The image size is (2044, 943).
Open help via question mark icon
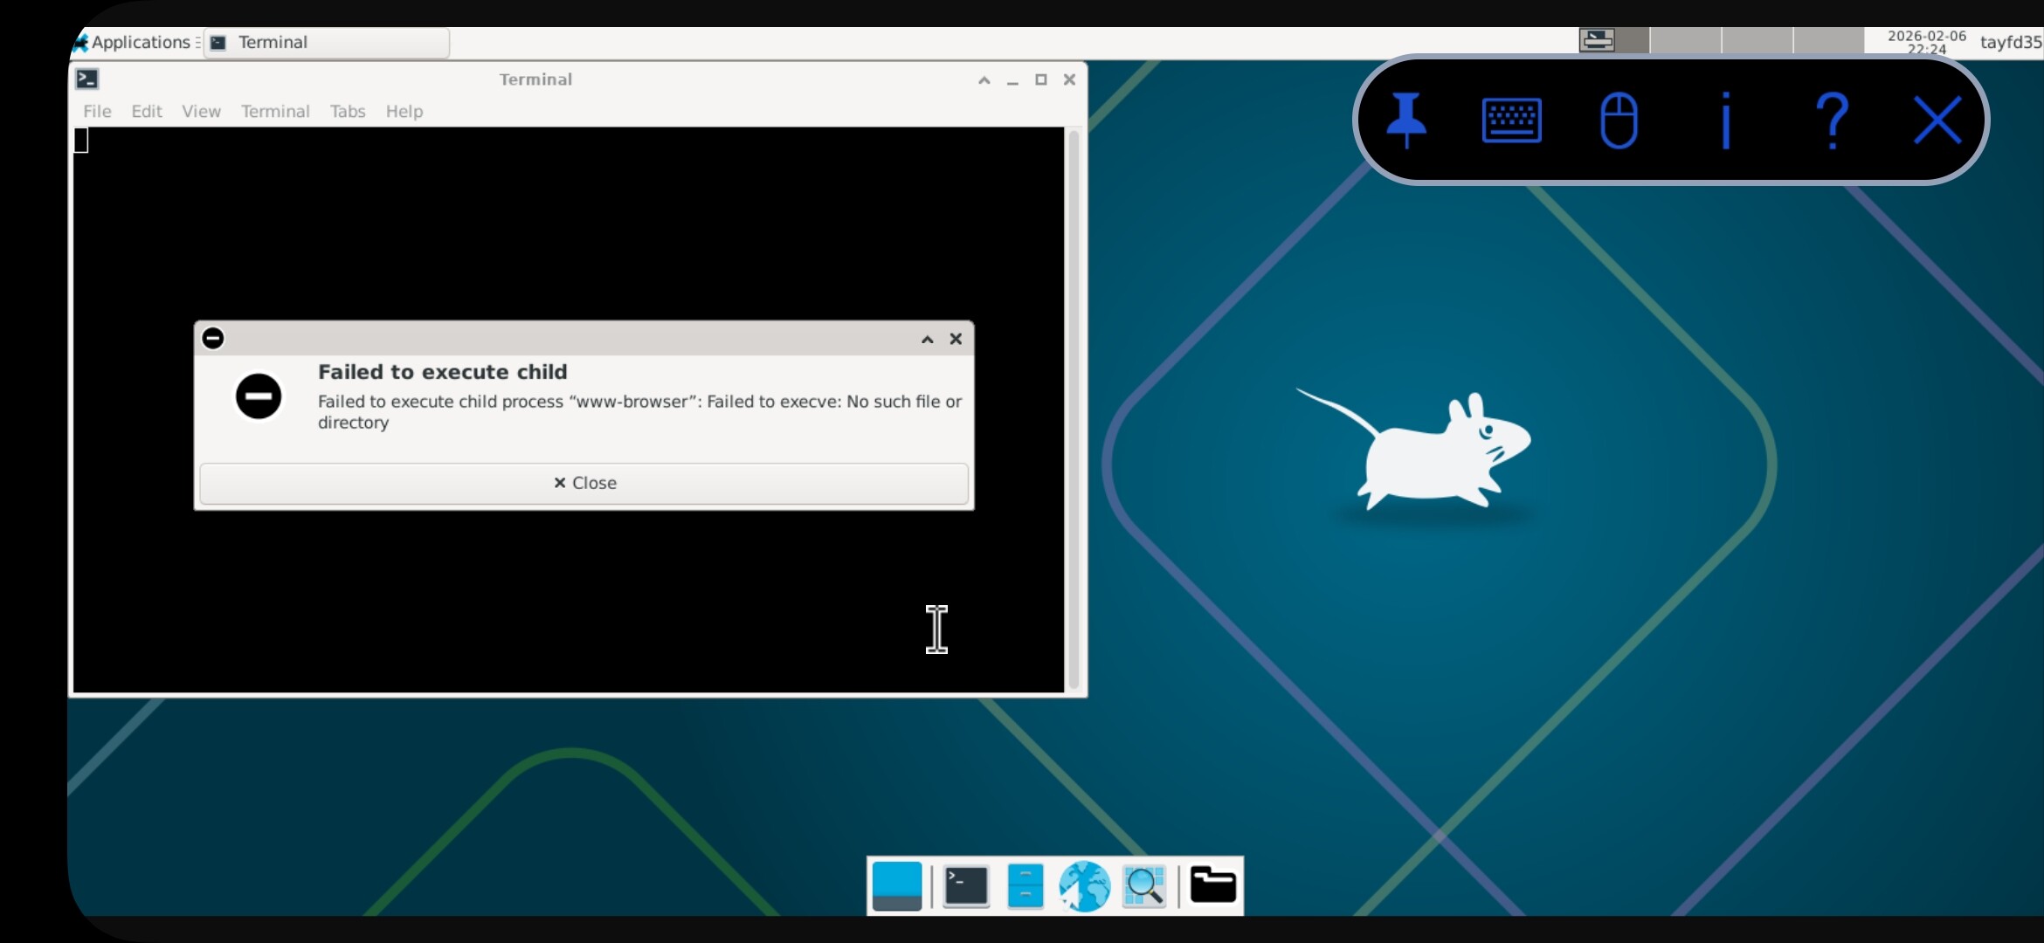click(x=1832, y=120)
